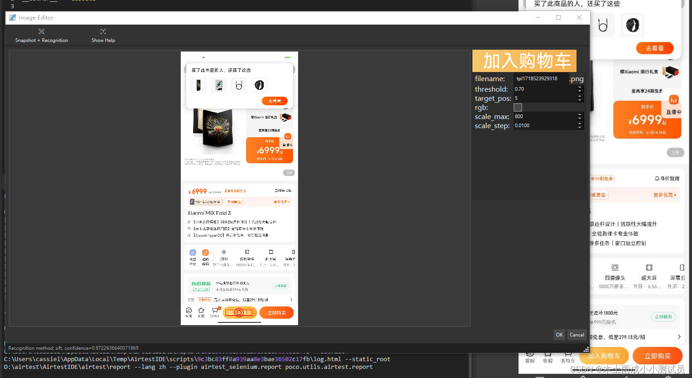Click the Image Editor window title icon
This screenshot has width=692, height=378.
[x=13, y=17]
